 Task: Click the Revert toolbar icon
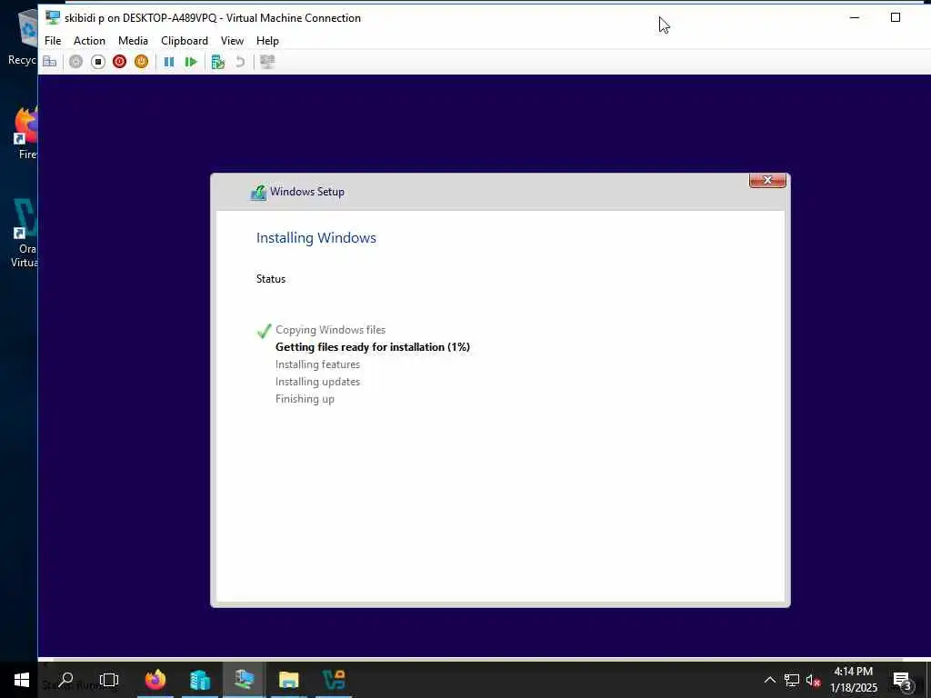(x=240, y=62)
